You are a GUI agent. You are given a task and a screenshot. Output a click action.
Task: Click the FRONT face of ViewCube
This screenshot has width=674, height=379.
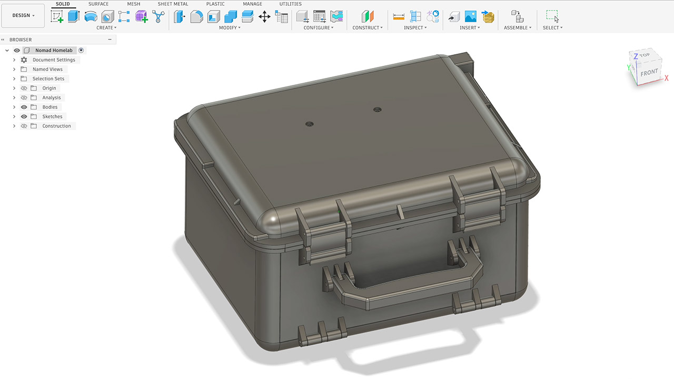649,73
